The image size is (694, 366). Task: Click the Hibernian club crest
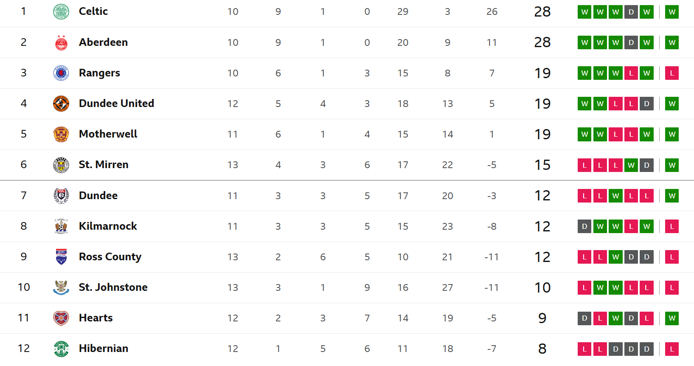click(61, 349)
